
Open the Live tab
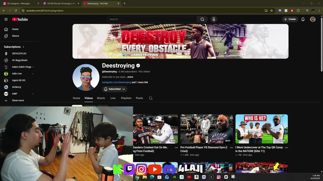pos(113,98)
